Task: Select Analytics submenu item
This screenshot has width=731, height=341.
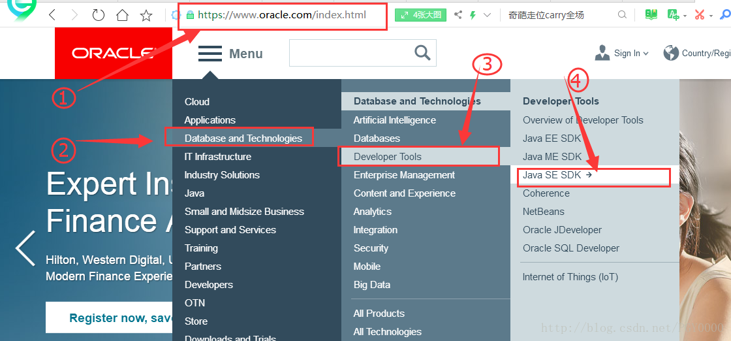Action: pyautogui.click(x=373, y=211)
